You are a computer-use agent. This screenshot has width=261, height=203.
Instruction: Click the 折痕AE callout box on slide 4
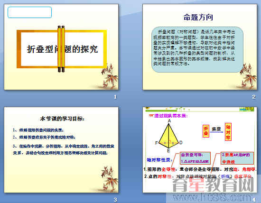tap(237, 158)
